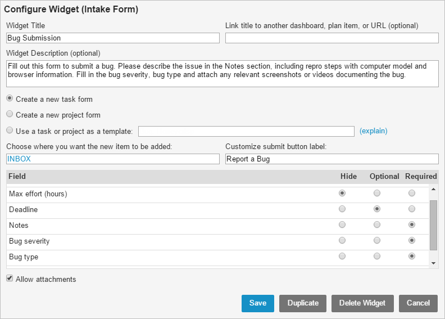The width and height of the screenshot is (445, 319).
Task: Edit the submit button label field
Action: tap(332, 159)
